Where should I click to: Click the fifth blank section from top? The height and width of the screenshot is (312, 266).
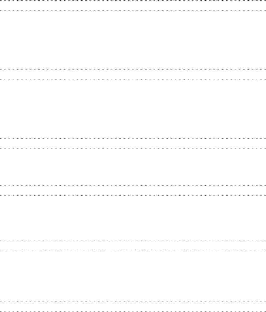point(133,276)
